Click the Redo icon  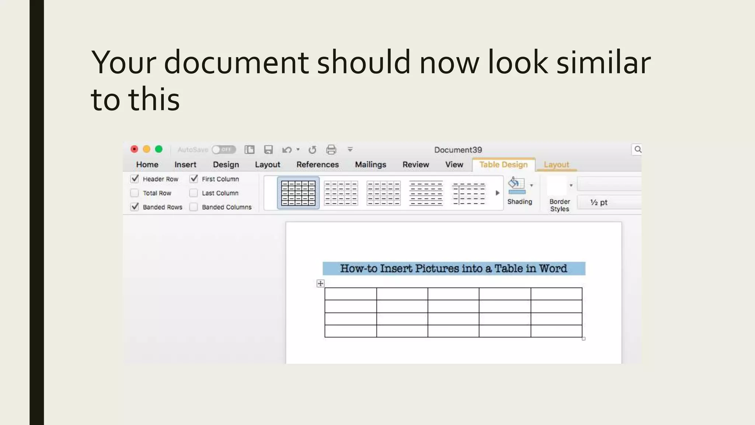312,149
